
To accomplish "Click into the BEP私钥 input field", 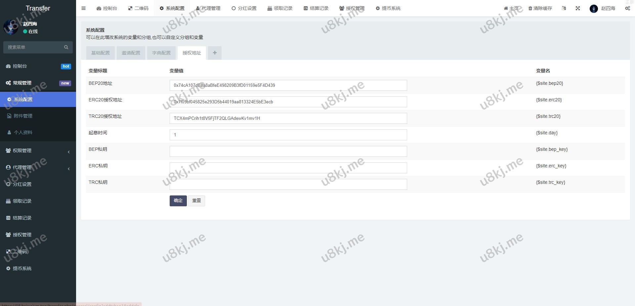I will tap(288, 151).
